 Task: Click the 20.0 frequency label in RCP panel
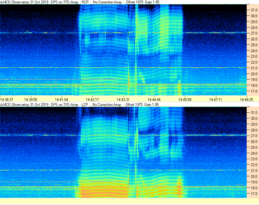tap(254, 74)
